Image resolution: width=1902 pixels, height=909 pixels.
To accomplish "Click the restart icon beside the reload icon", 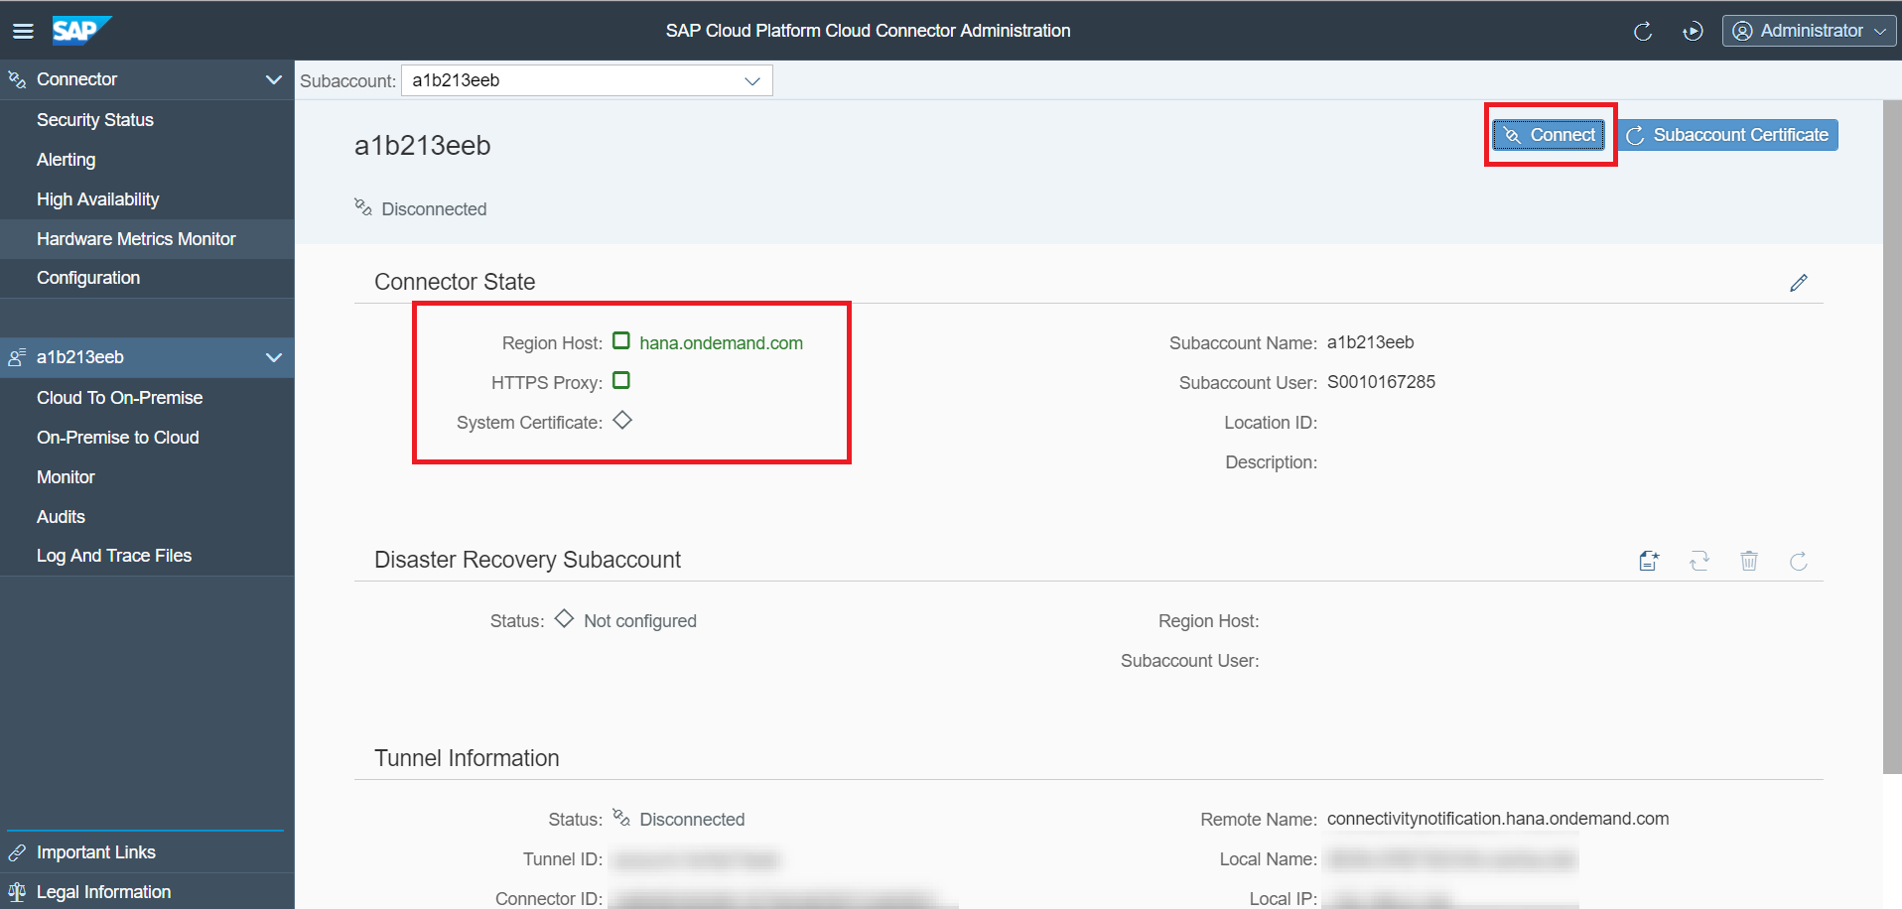I will 1693,31.
